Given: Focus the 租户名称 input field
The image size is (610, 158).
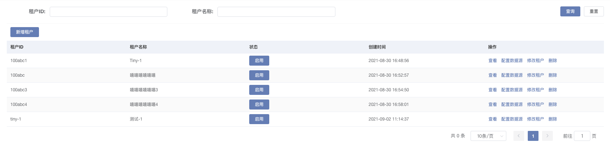Looking at the screenshot, I should 276,12.
